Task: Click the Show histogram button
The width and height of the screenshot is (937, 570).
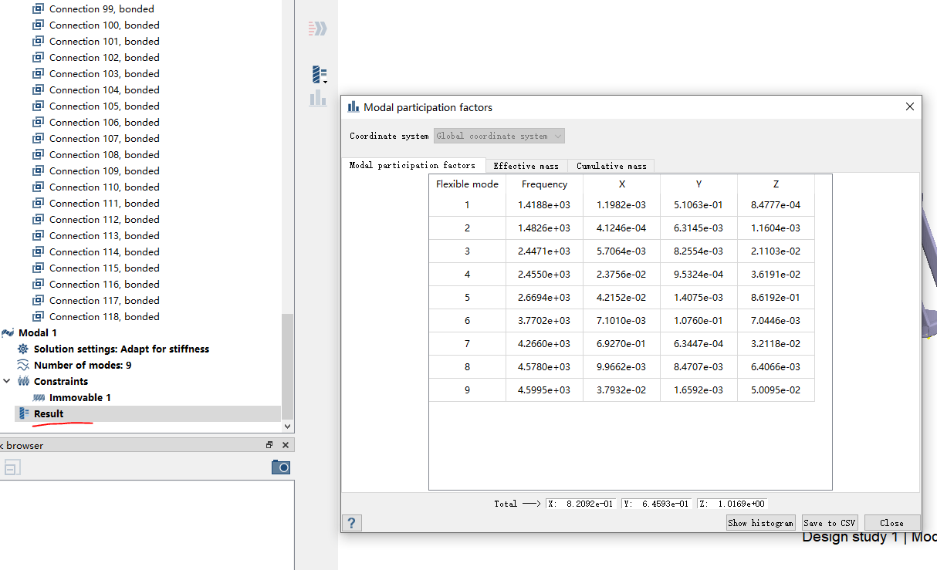Action: pyautogui.click(x=761, y=523)
